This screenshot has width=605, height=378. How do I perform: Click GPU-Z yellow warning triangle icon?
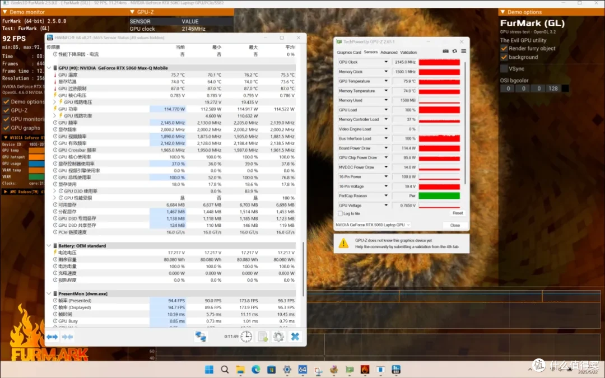tap(343, 243)
